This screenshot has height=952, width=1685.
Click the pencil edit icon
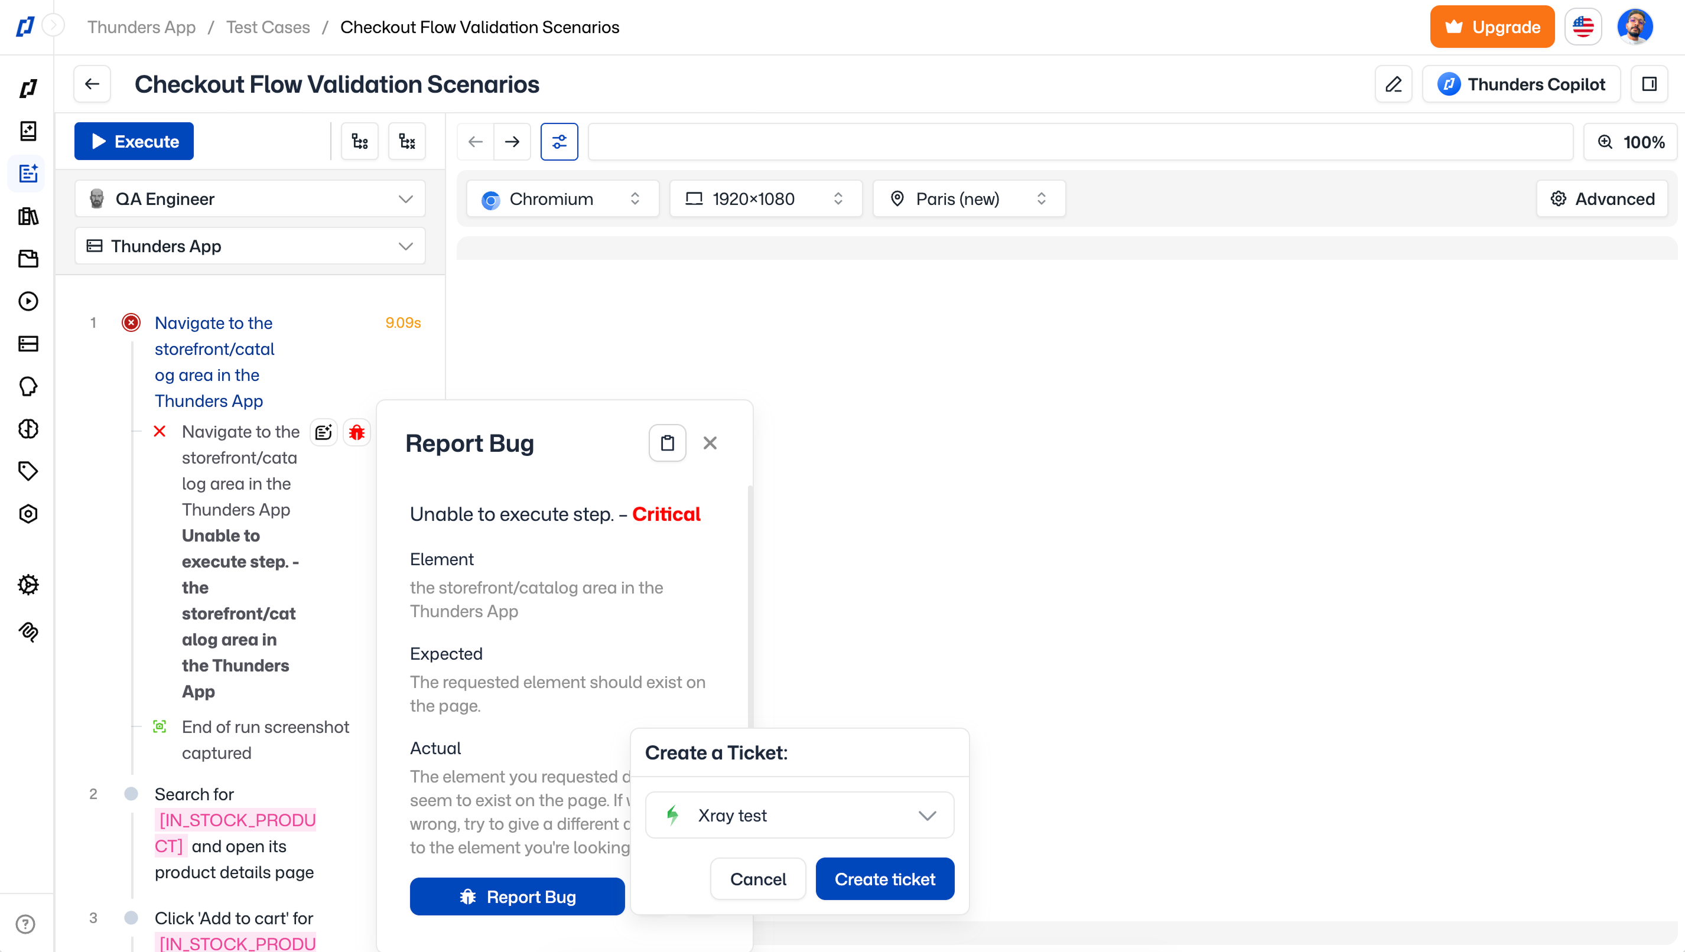pos(1393,84)
